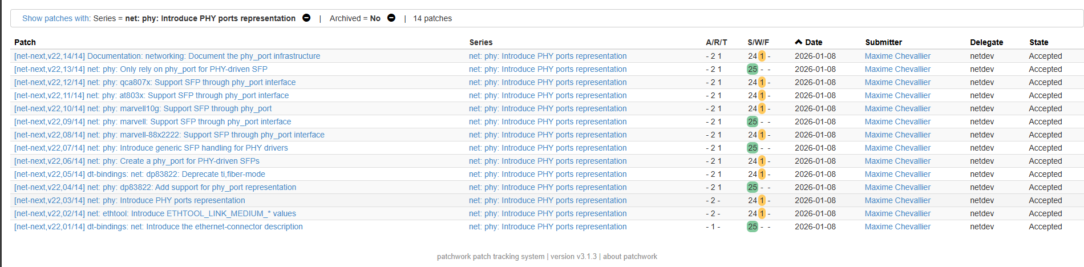Sort by the Delegate column header
The height and width of the screenshot is (267, 1084).
click(986, 42)
